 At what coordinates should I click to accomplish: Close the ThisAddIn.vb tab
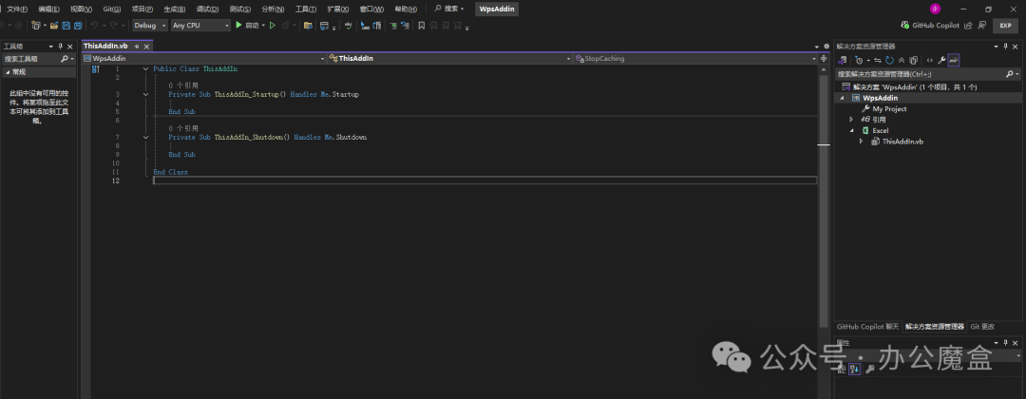(x=147, y=47)
